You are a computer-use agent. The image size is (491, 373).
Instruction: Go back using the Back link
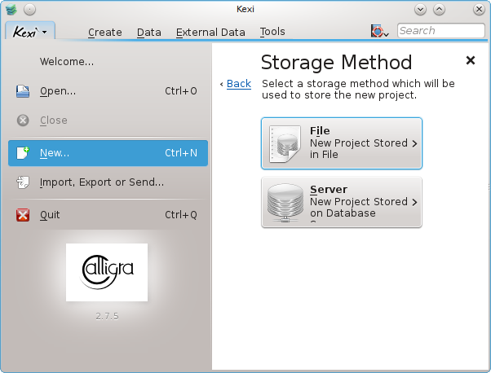[238, 84]
